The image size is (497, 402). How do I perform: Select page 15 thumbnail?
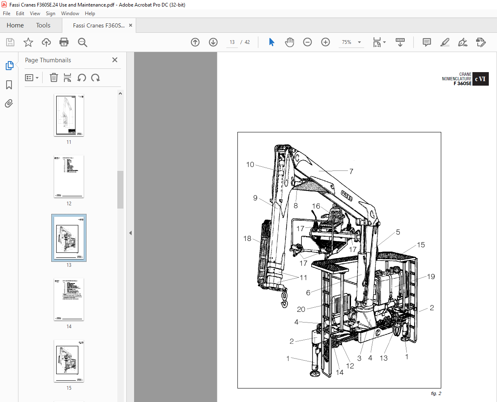tap(69, 361)
